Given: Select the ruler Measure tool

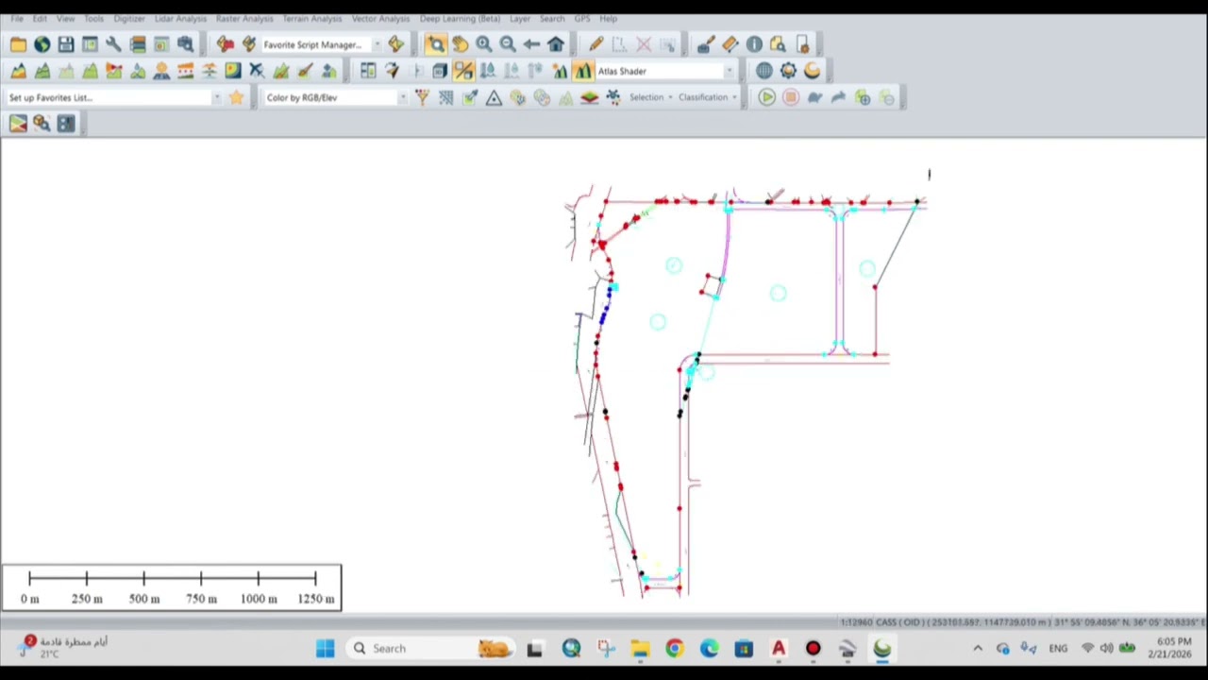Looking at the screenshot, I should (730, 44).
